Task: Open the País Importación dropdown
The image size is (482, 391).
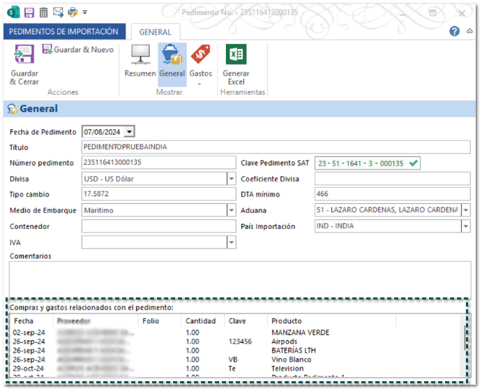Action: [465, 226]
